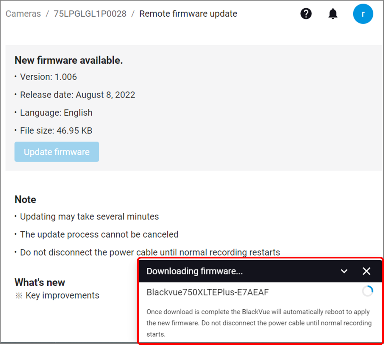Select the Version: 1.006 line

[48, 77]
